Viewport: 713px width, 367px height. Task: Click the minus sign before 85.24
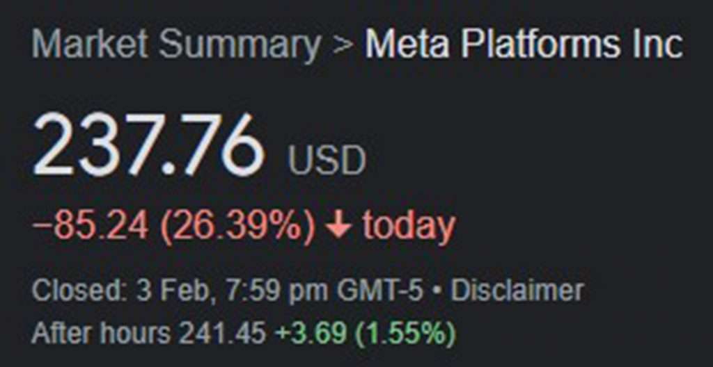pyautogui.click(x=42, y=227)
